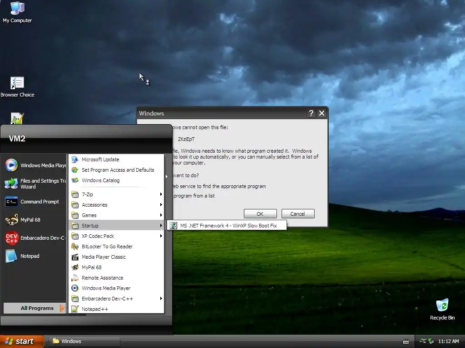Viewport: 465px width, 348px height.
Task: Close the Windows cannot open file dialog
Action: tap(322, 113)
